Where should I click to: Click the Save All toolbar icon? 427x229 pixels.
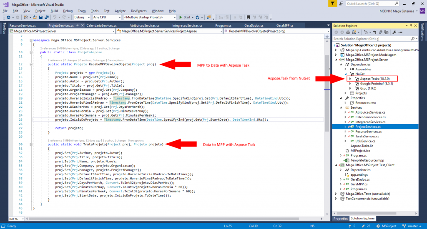pyautogui.click(x=47, y=17)
